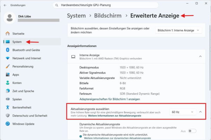
Task: Click info icon near dynamische Aktualisierungsrate notice
Action: pyautogui.click(x=81, y=136)
